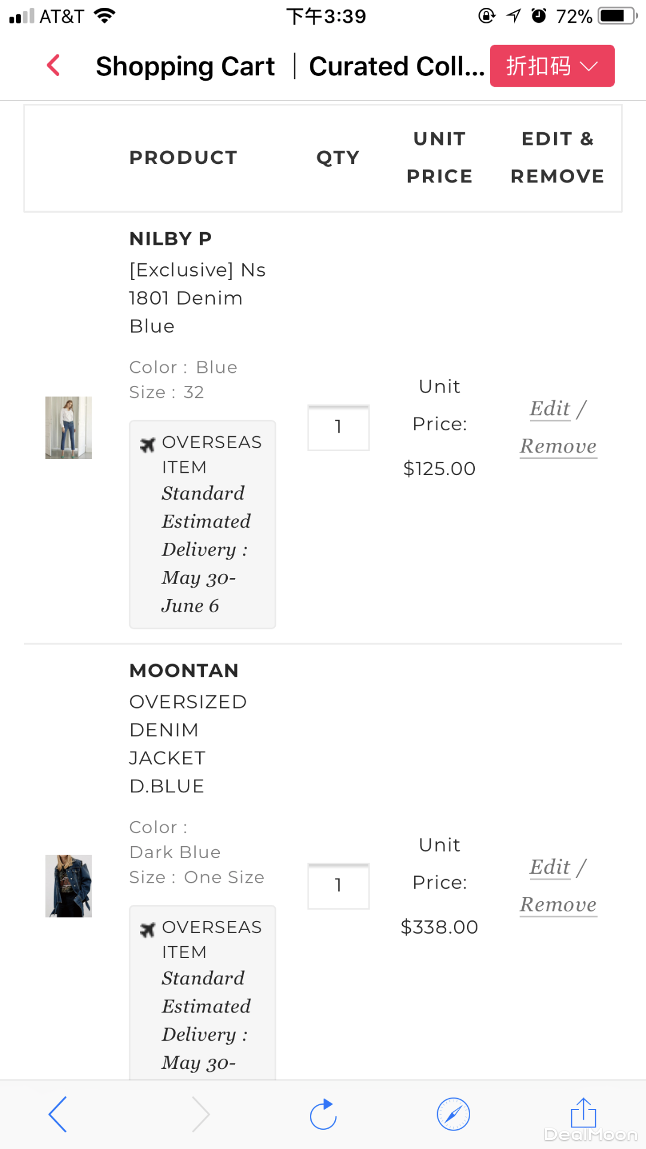Viewport: 646px width, 1149px height.
Task: Reload the page with refresh icon
Action: pos(323,1114)
